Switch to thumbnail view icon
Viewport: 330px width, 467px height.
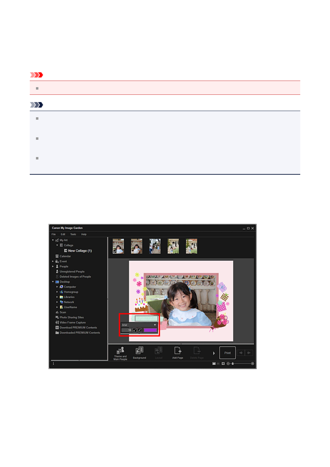(214, 364)
